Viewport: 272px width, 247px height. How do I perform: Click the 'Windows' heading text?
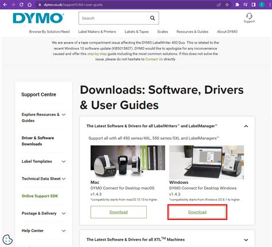[178, 182]
